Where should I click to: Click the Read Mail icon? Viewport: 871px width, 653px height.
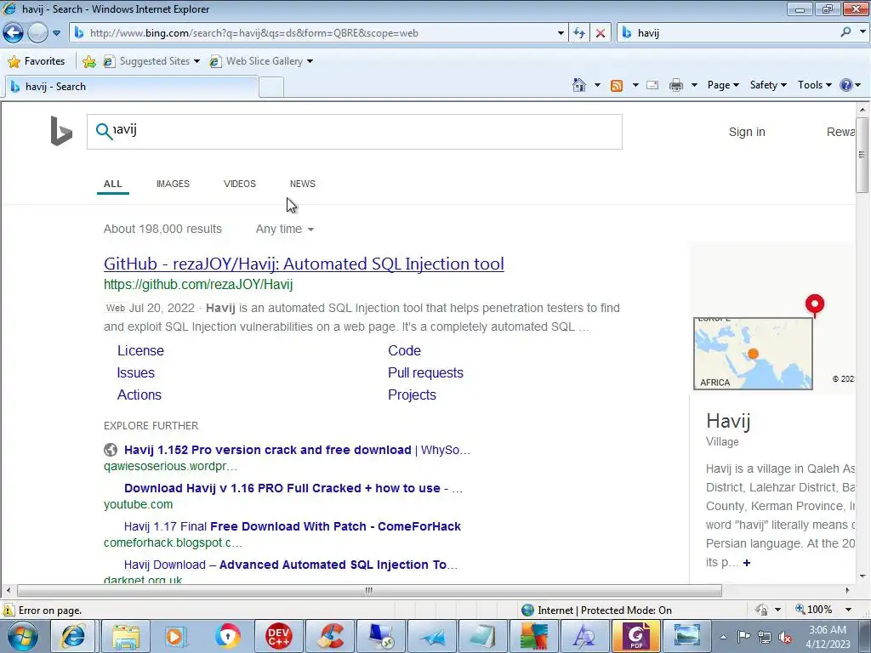coord(652,85)
